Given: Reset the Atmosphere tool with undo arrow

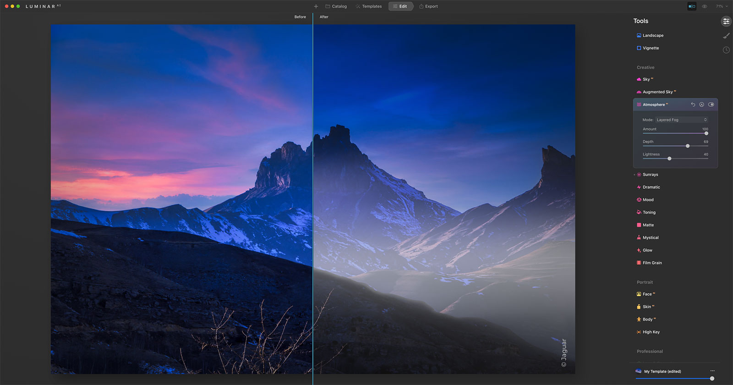Looking at the screenshot, I should click(693, 104).
